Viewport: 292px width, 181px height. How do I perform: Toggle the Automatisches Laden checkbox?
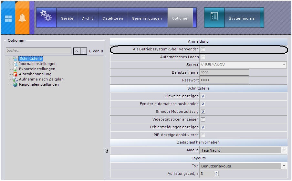click(x=203, y=57)
